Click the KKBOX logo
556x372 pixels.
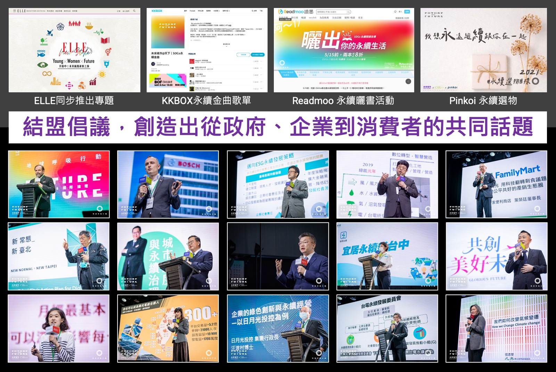pos(157,11)
